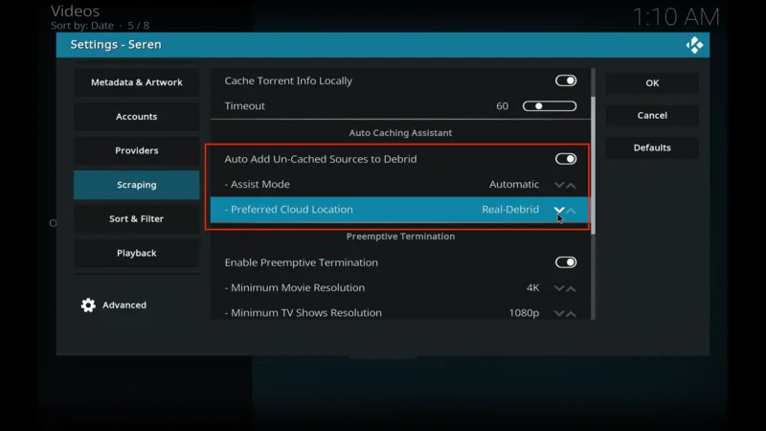Click the Advanced settings gear icon
This screenshot has width=766, height=431.
click(x=88, y=305)
